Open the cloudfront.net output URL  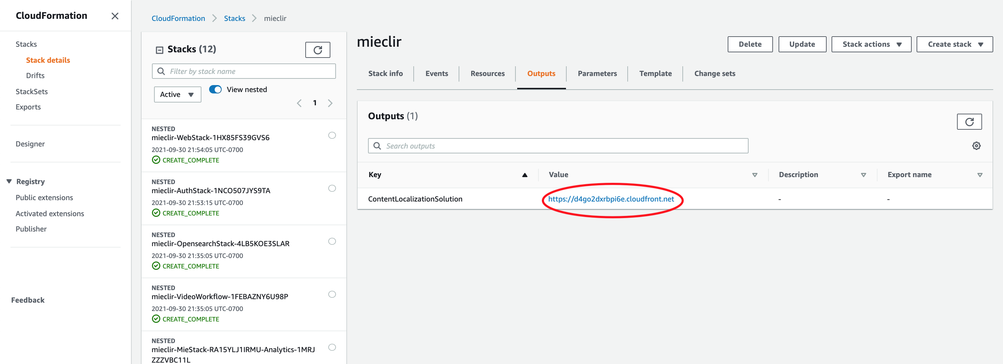click(x=611, y=199)
